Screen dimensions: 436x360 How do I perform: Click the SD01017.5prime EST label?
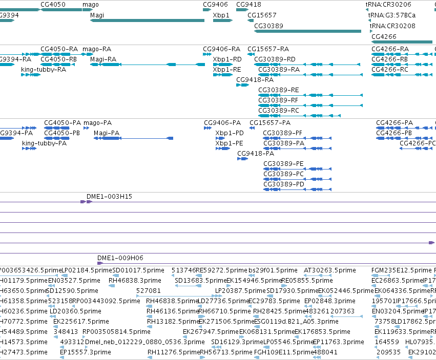pyautogui.click(x=138, y=270)
